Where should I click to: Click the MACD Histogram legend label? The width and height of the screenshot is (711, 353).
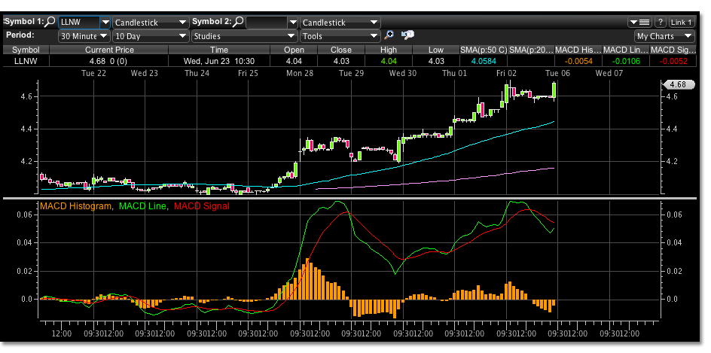(x=77, y=205)
